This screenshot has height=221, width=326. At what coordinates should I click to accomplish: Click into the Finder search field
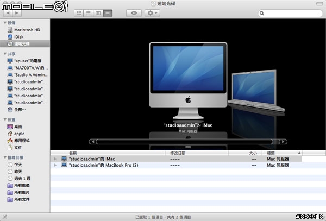tap(290, 13)
